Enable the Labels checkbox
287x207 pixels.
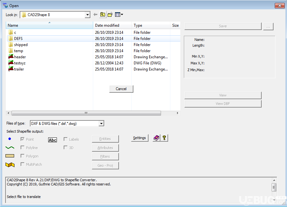(x=66, y=139)
